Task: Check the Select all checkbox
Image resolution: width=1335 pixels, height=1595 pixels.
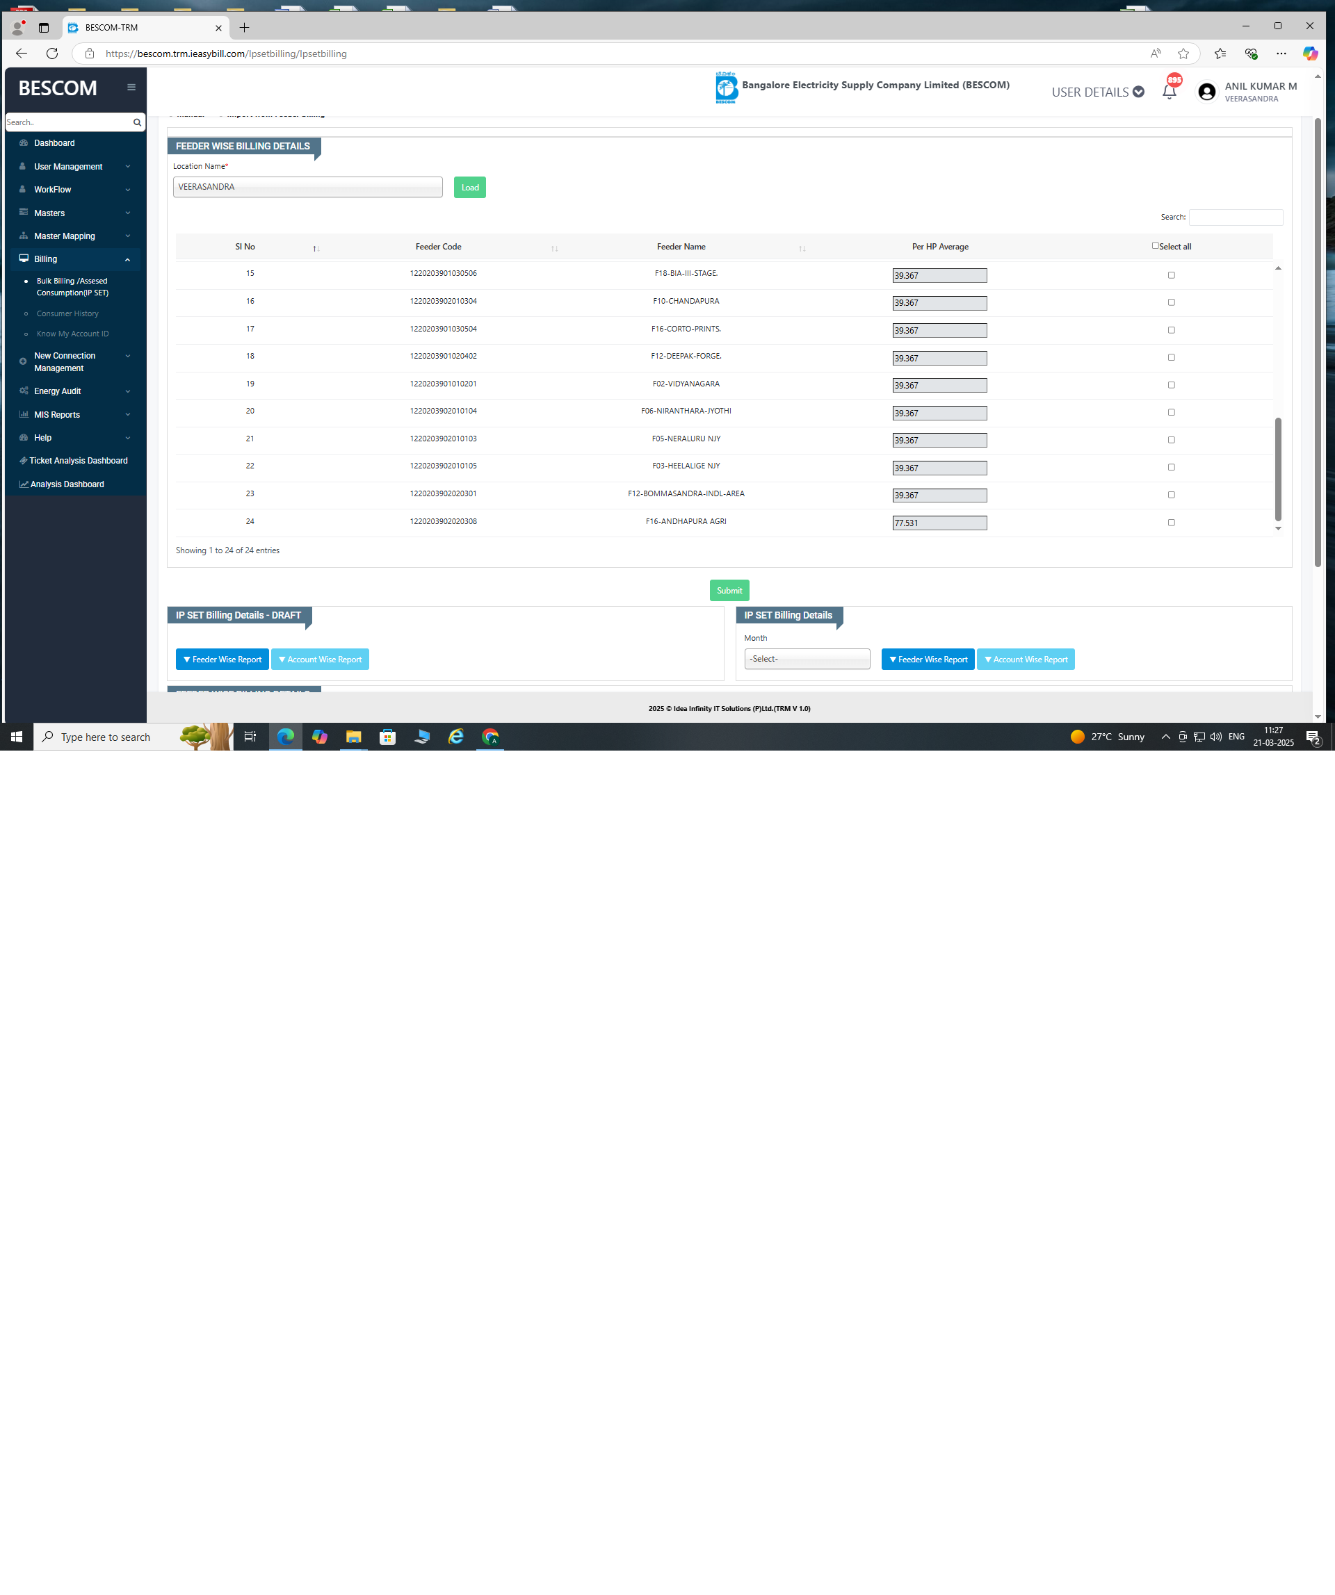Action: coord(1155,245)
